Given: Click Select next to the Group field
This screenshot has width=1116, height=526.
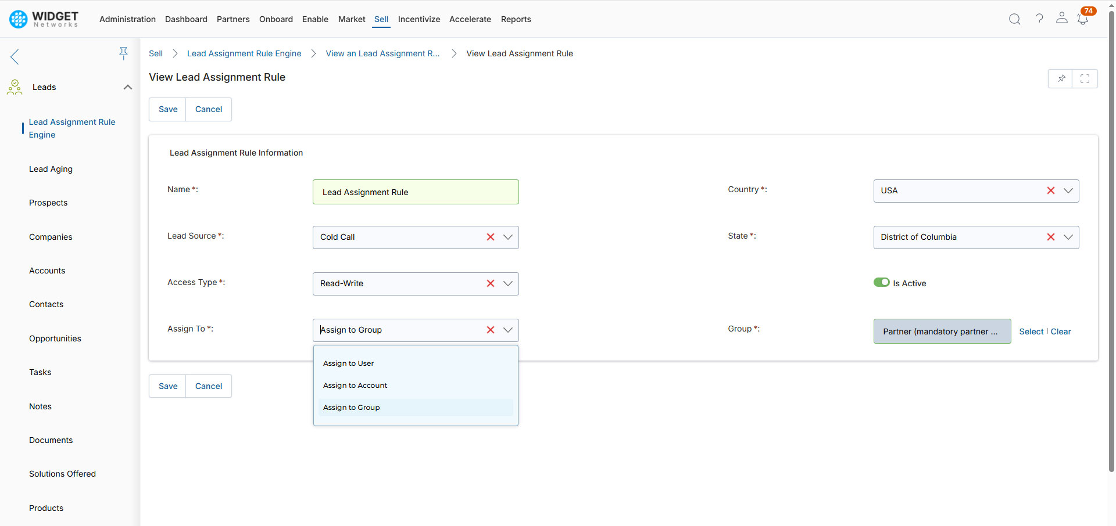Looking at the screenshot, I should pyautogui.click(x=1031, y=332).
